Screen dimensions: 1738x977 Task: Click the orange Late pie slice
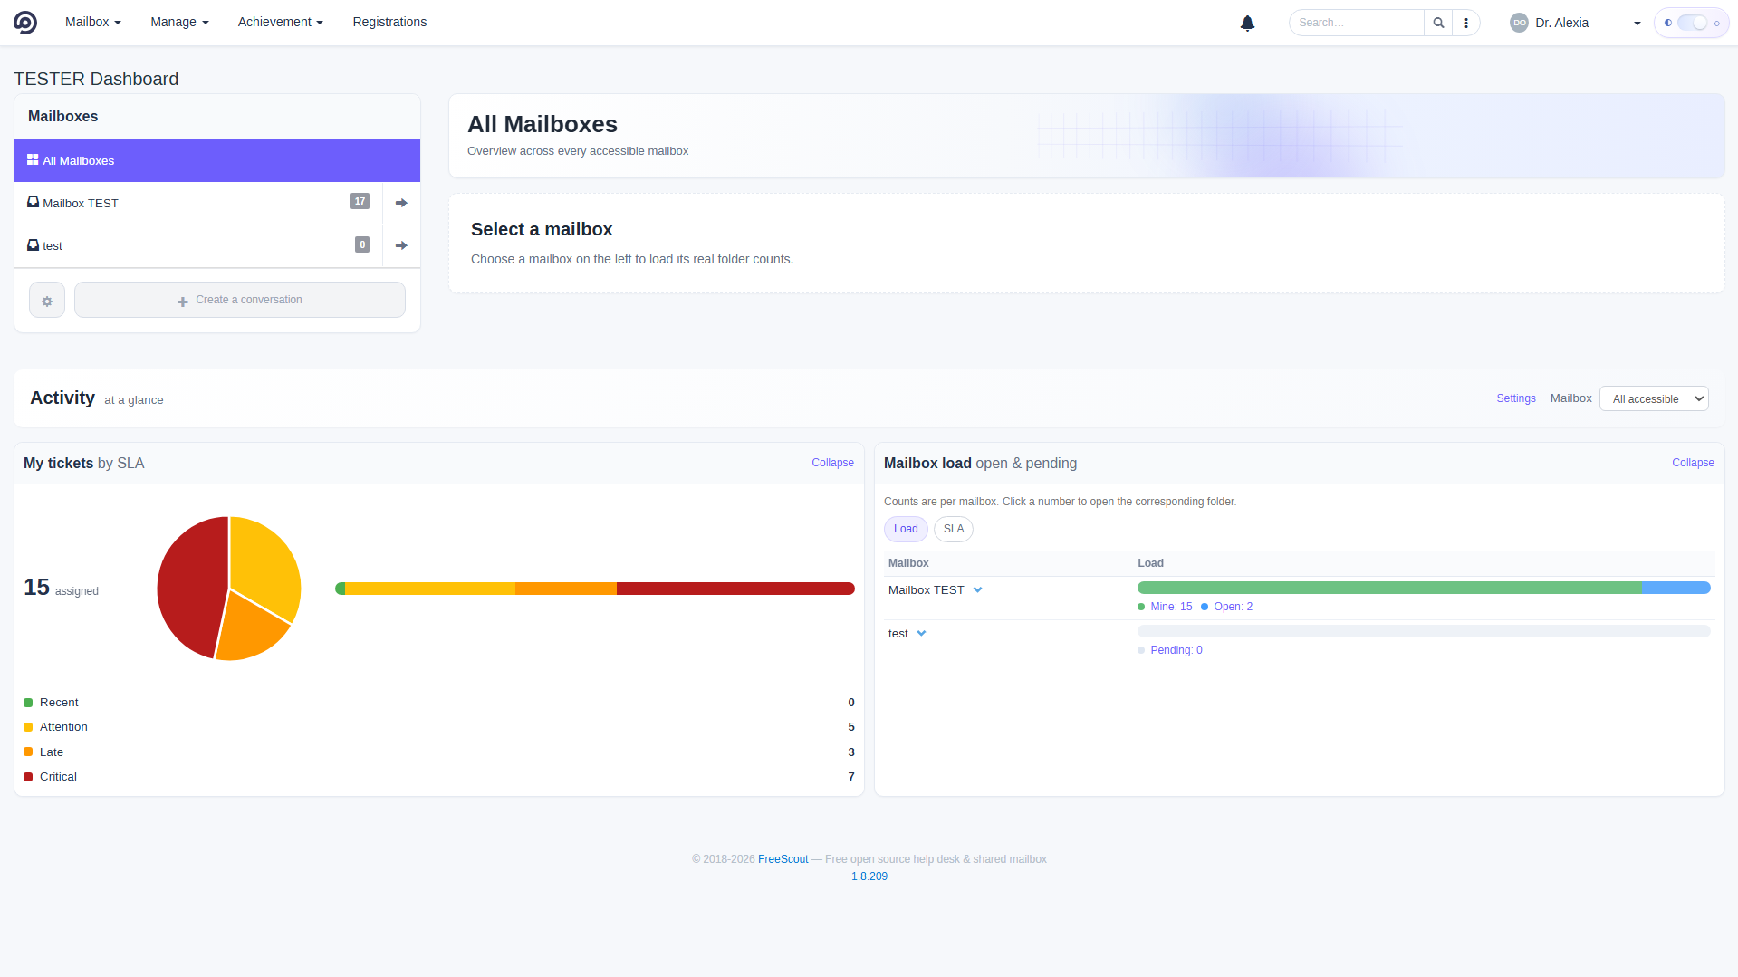tap(249, 629)
